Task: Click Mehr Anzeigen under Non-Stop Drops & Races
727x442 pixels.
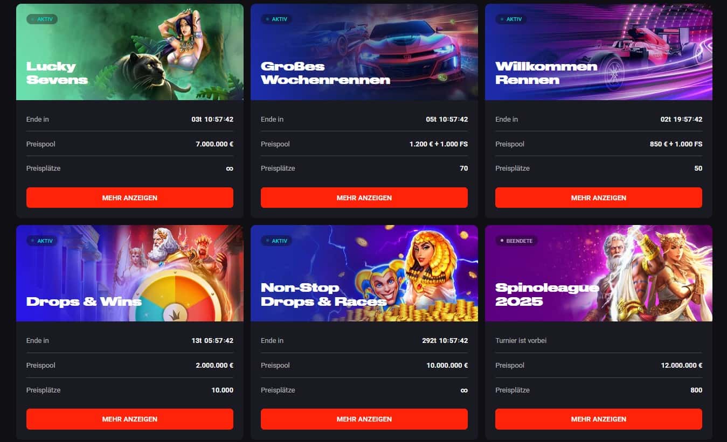Action: point(364,419)
